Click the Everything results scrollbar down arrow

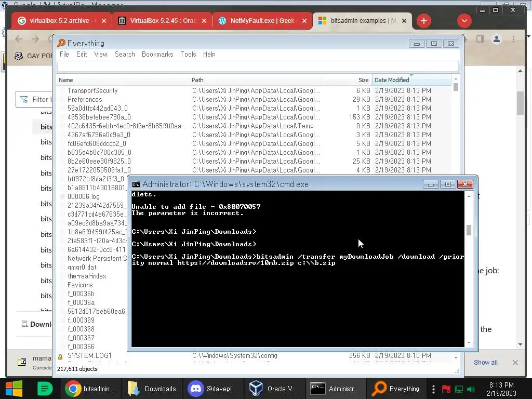click(456, 357)
